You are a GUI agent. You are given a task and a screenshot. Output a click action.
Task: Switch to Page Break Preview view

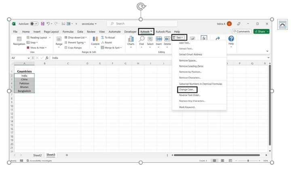pyautogui.click(x=230, y=161)
